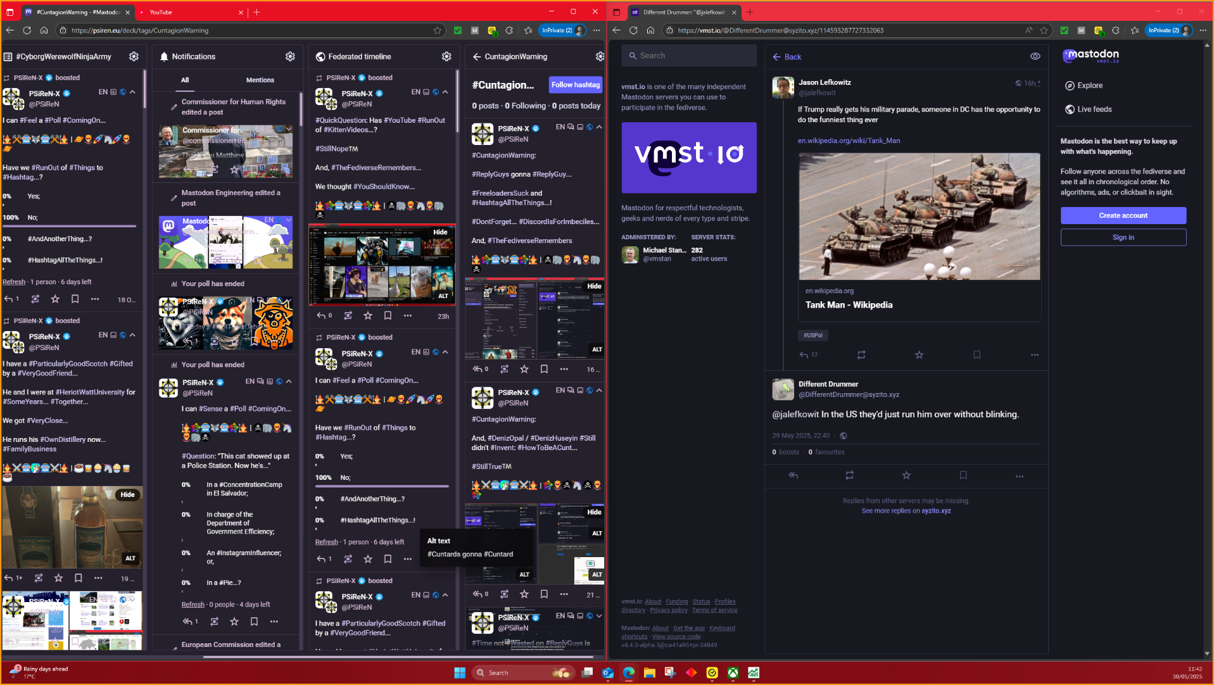Collapse #QuickQuestion post in Federated timeline
Viewport: 1214px width, 685px height.
445,92
